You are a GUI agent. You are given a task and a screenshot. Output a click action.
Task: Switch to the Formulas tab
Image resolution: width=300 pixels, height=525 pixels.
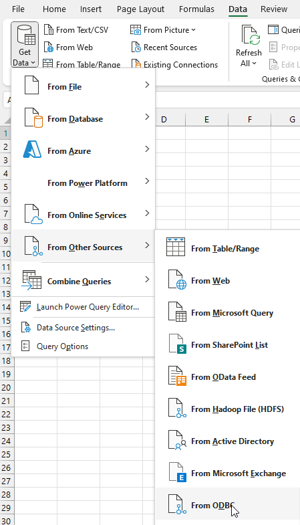point(196,9)
